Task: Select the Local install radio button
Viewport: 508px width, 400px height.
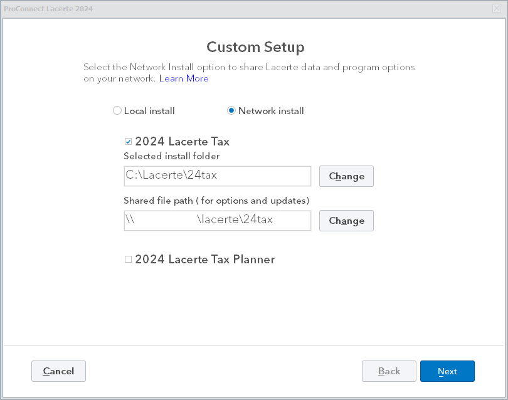Action: click(x=117, y=111)
